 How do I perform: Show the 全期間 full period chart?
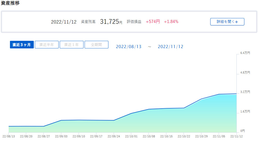pyautogui.click(x=96, y=45)
